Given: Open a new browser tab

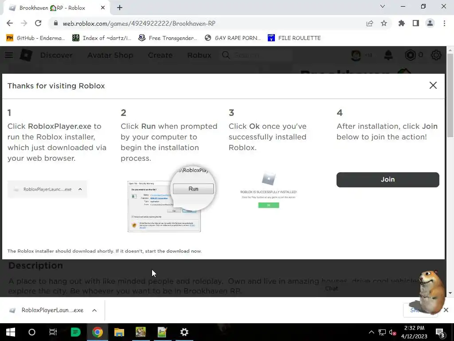Looking at the screenshot, I should coord(120,8).
